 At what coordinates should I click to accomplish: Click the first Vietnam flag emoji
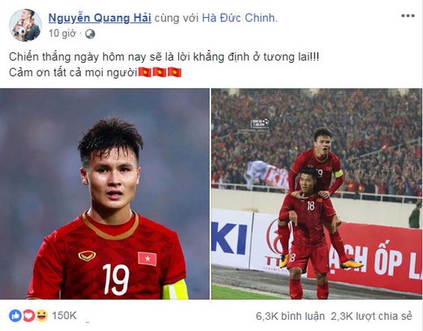[x=145, y=72]
